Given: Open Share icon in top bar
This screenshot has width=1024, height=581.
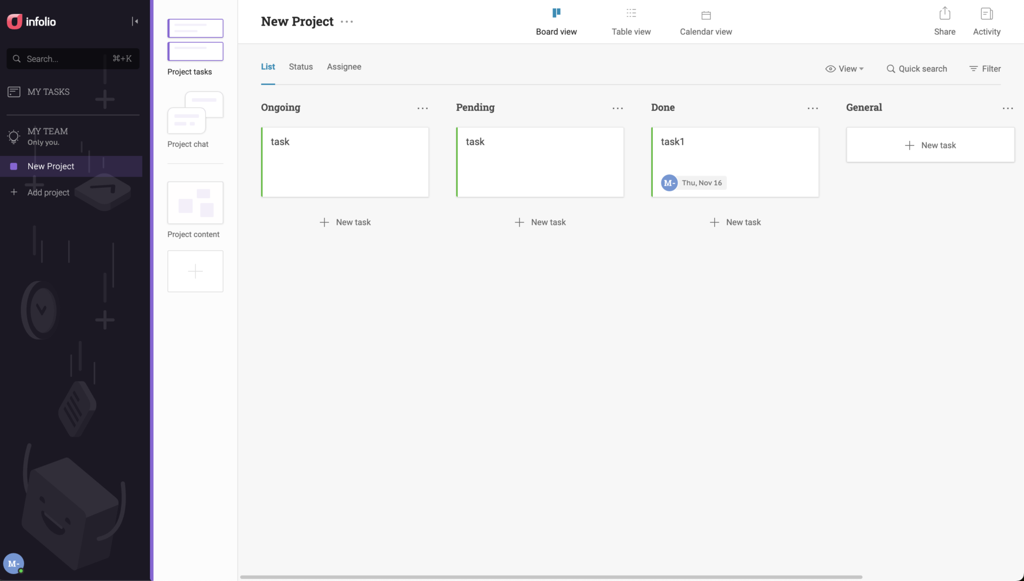Looking at the screenshot, I should 945,14.
